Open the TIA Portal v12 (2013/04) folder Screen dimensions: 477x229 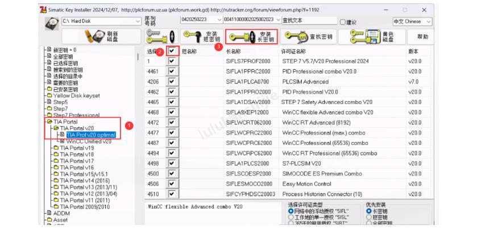pos(88,194)
